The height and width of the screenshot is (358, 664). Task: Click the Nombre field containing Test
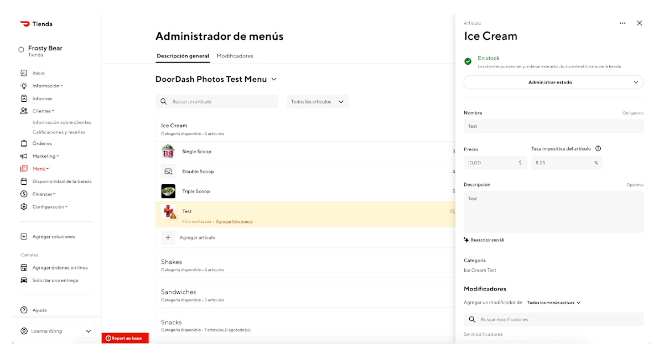click(554, 126)
